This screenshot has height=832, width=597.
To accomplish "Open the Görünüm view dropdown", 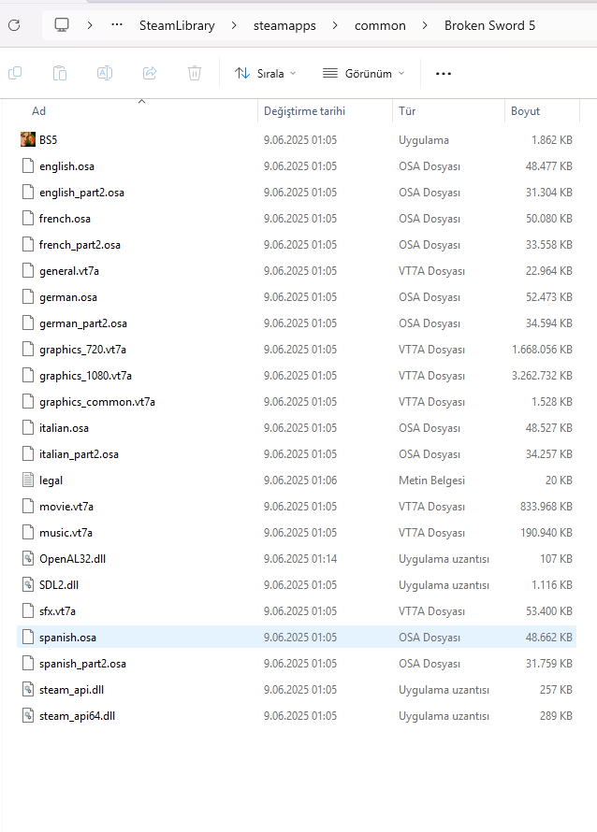I will (x=364, y=73).
